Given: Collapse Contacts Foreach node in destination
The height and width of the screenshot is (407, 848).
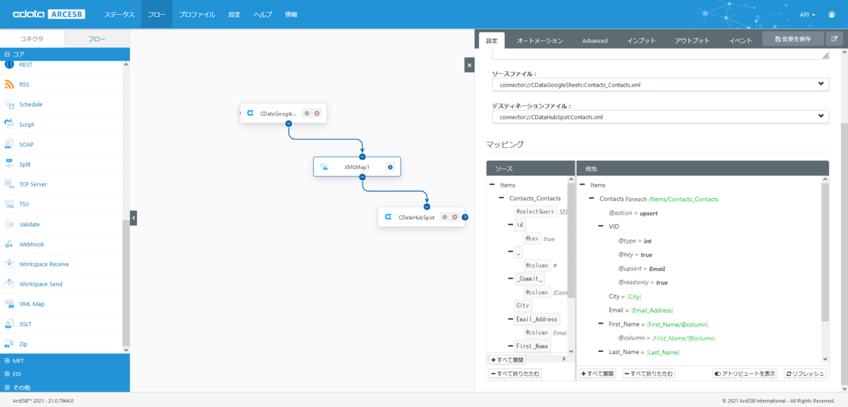Looking at the screenshot, I should coord(591,199).
